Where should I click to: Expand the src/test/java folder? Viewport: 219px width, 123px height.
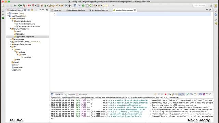pyautogui.click(x=10, y=39)
